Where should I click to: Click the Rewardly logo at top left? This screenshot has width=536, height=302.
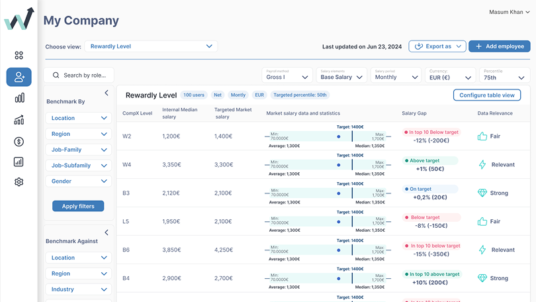pos(19,20)
